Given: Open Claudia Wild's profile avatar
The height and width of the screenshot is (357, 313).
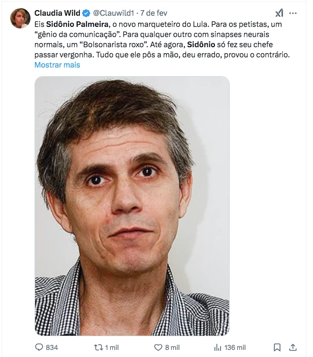Looking at the screenshot, I should [x=20, y=18].
